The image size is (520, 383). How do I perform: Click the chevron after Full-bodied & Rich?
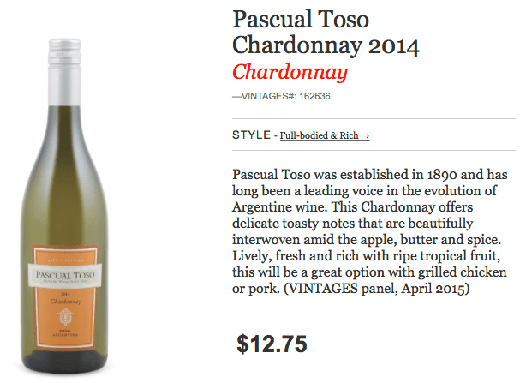[x=368, y=136]
